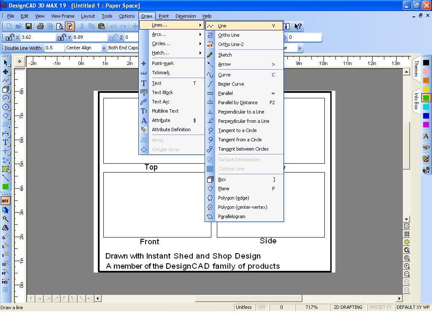This screenshot has height=324, width=432.
Task: Select Bezier Curve from the Lines submenu
Action: (232, 84)
